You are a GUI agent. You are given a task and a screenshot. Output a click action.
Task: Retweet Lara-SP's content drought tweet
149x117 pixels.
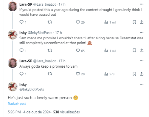(50, 22)
